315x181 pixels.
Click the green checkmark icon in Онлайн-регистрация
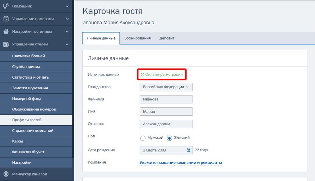coord(142,75)
